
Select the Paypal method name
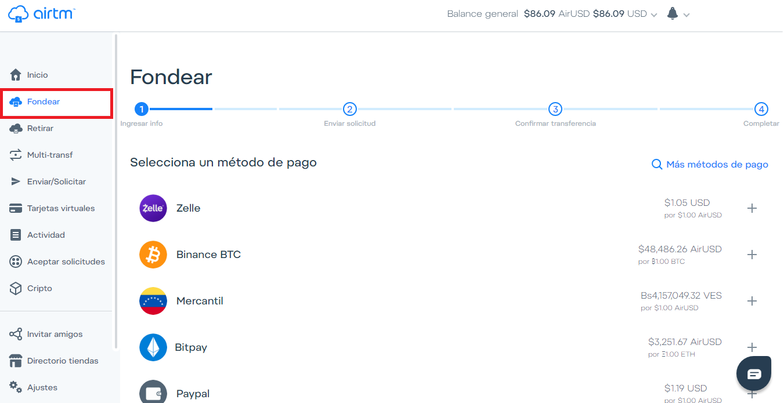pos(193,394)
